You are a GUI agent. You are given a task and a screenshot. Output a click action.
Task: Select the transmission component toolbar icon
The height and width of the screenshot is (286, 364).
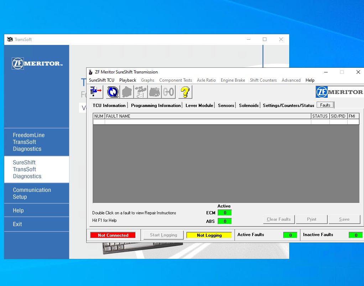click(x=126, y=92)
